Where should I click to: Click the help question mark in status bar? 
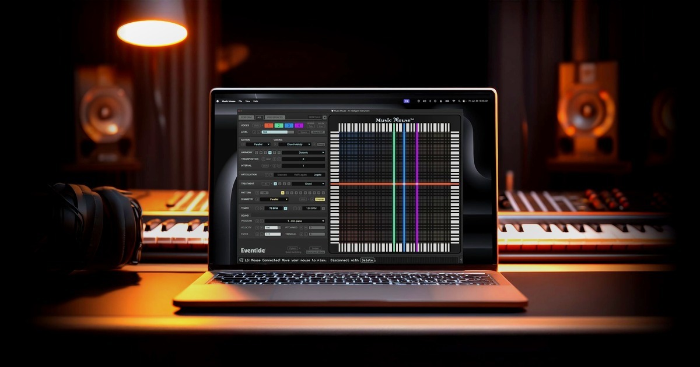click(x=460, y=260)
